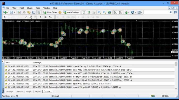Launch MetaEditor via the yellow book icon
Screen dimensions: 179x100
[60, 12]
